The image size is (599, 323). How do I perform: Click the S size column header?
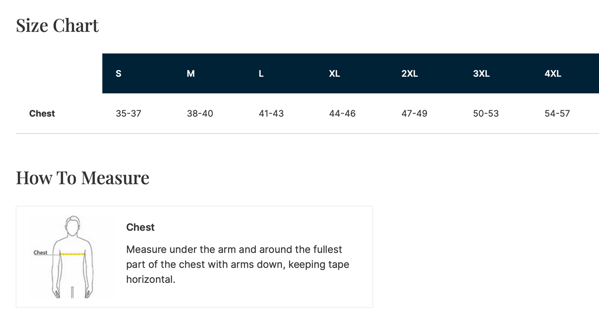tap(119, 74)
